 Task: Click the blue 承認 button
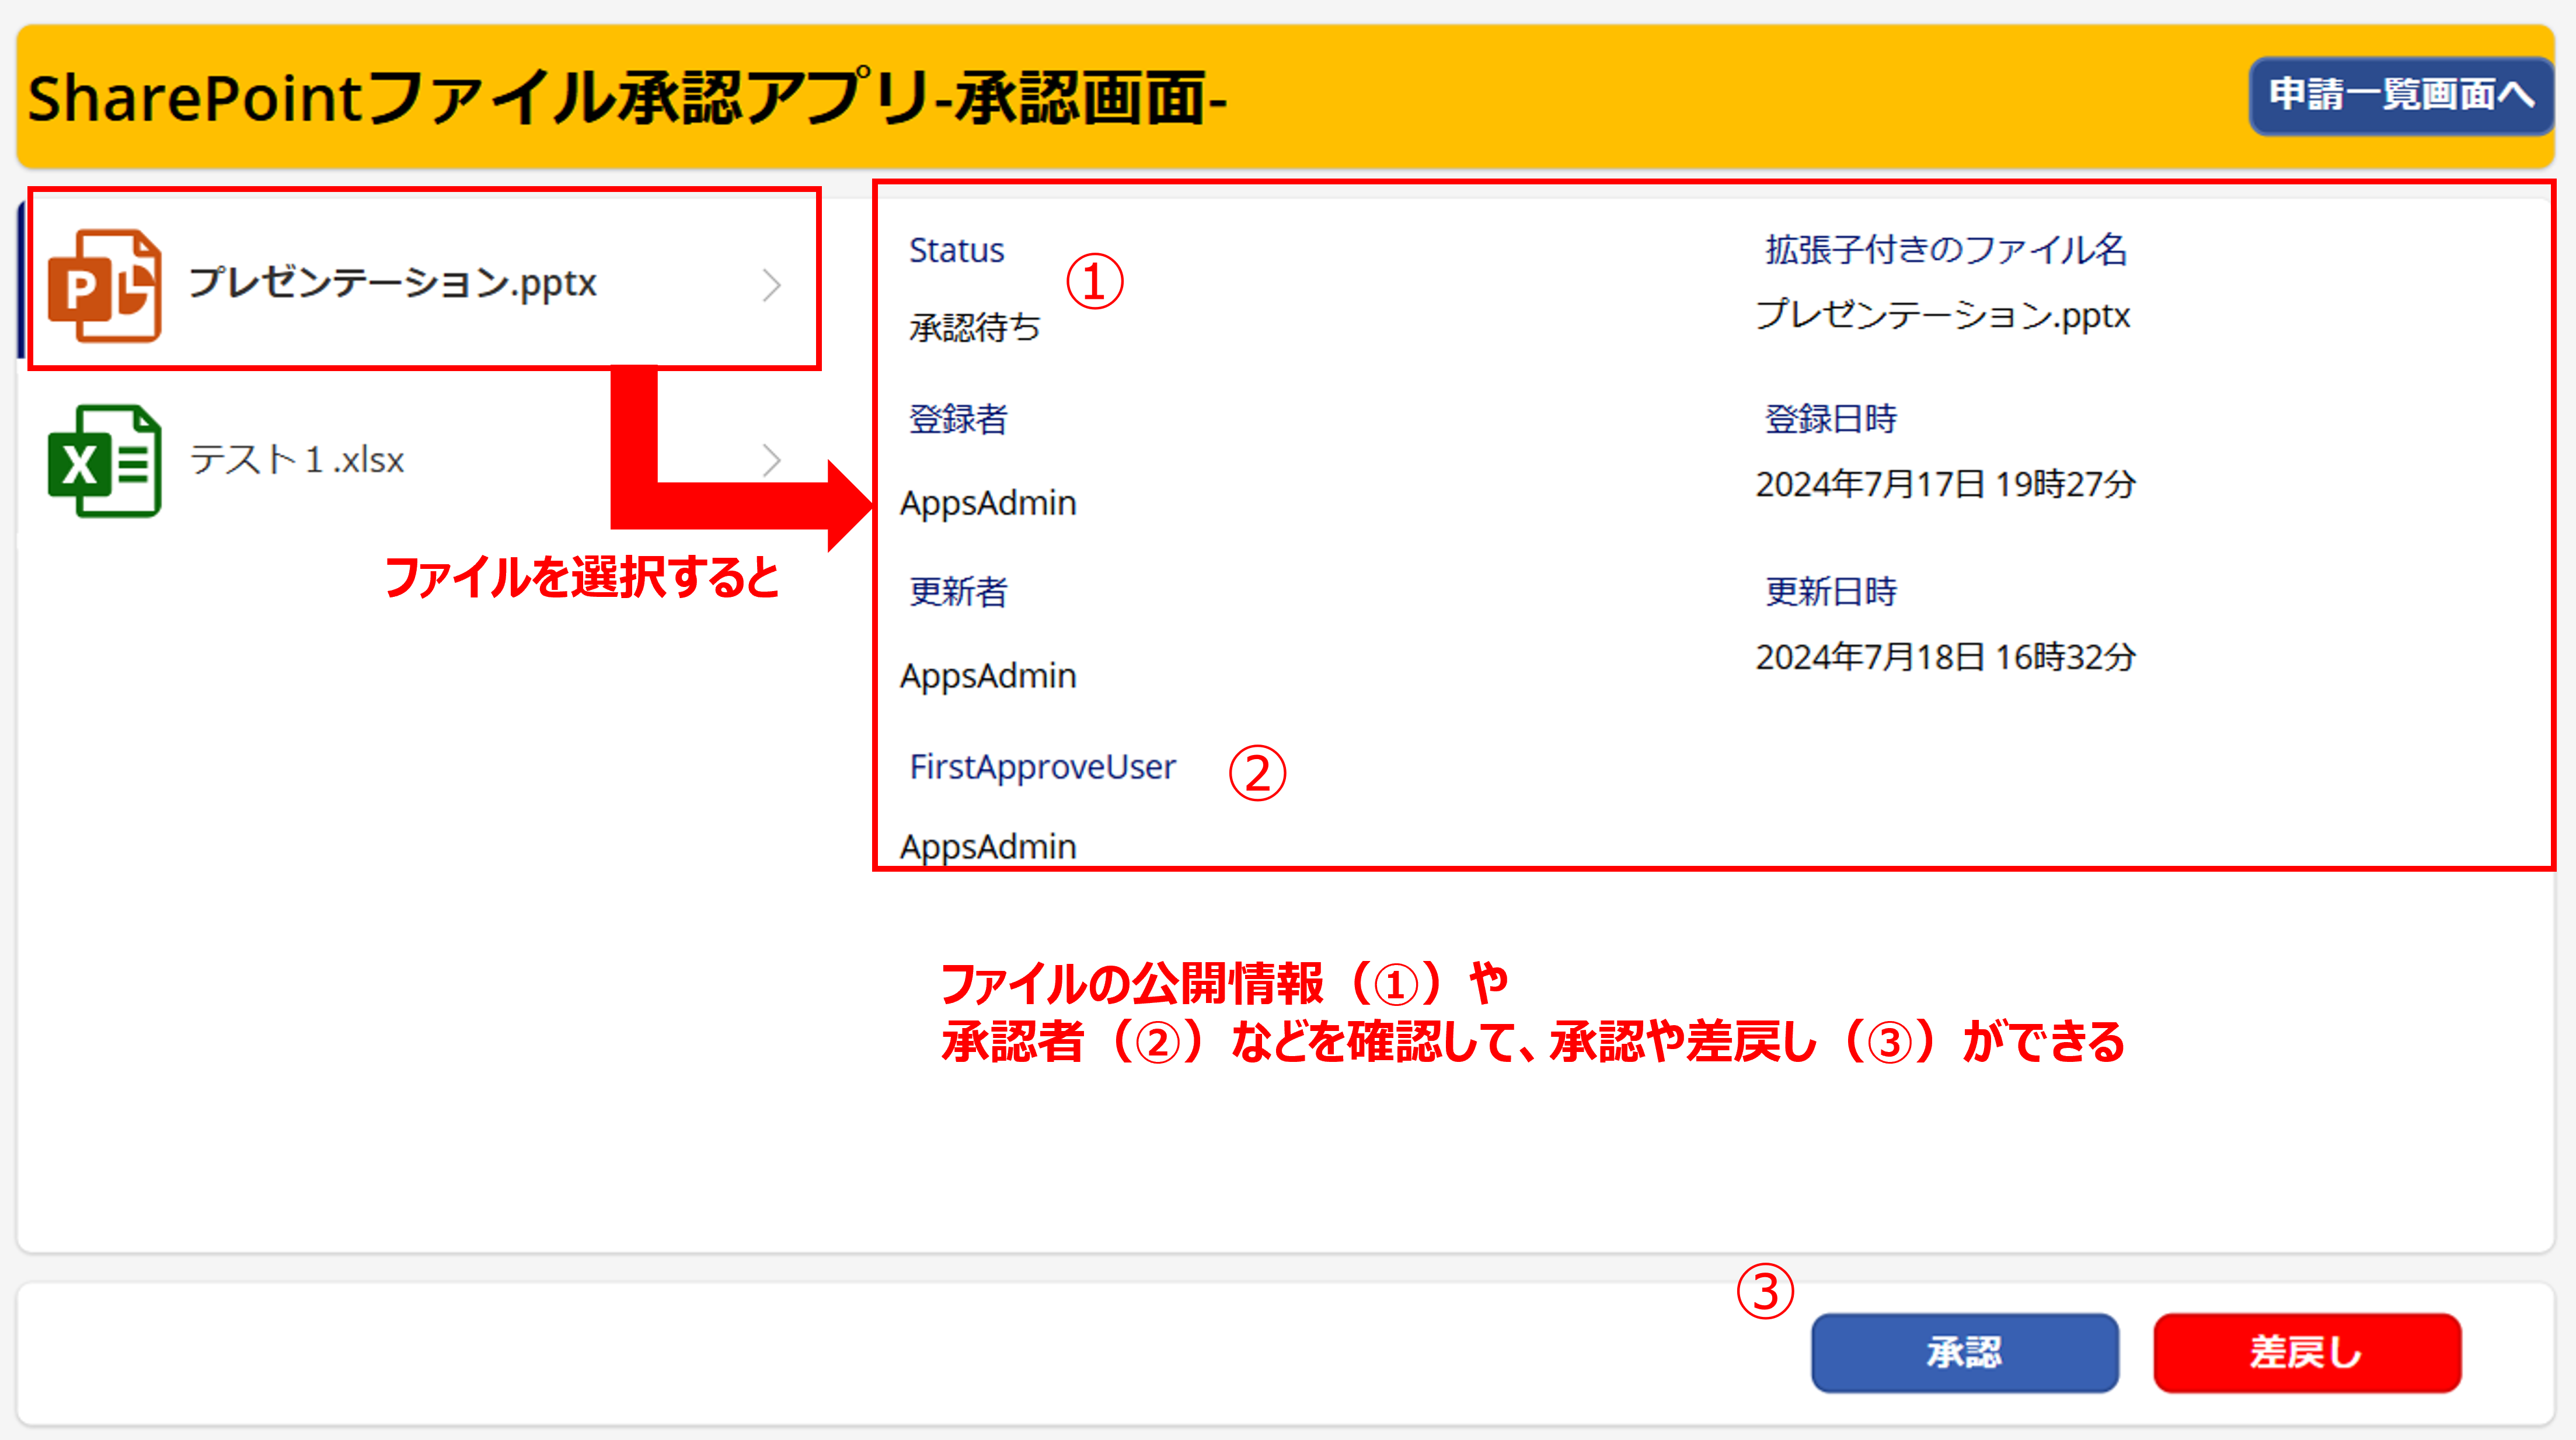coord(1965,1352)
